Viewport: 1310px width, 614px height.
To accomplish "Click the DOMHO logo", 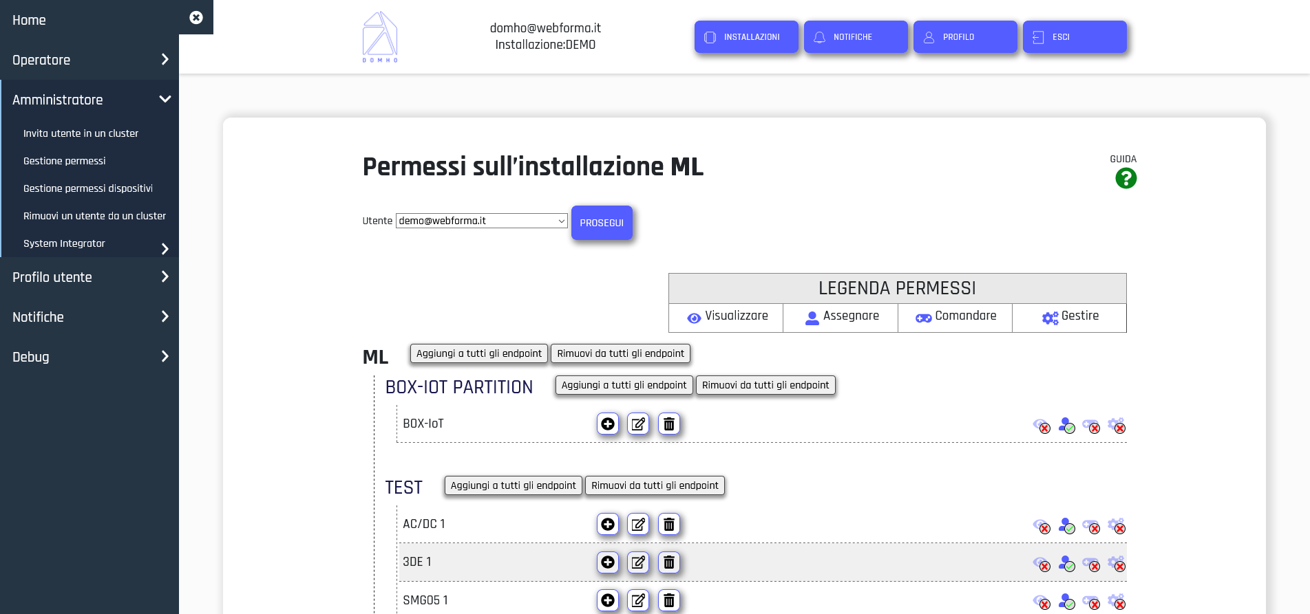I will click(x=380, y=37).
